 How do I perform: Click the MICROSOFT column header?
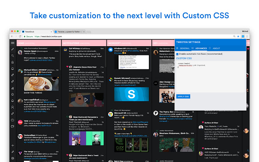pyautogui.click(x=129, y=43)
